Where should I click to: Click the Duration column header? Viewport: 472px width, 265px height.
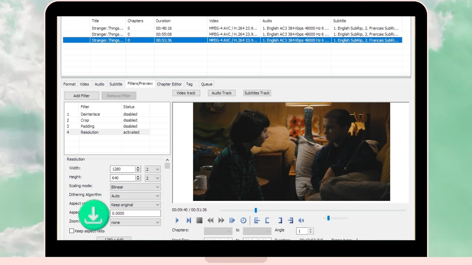(180, 21)
